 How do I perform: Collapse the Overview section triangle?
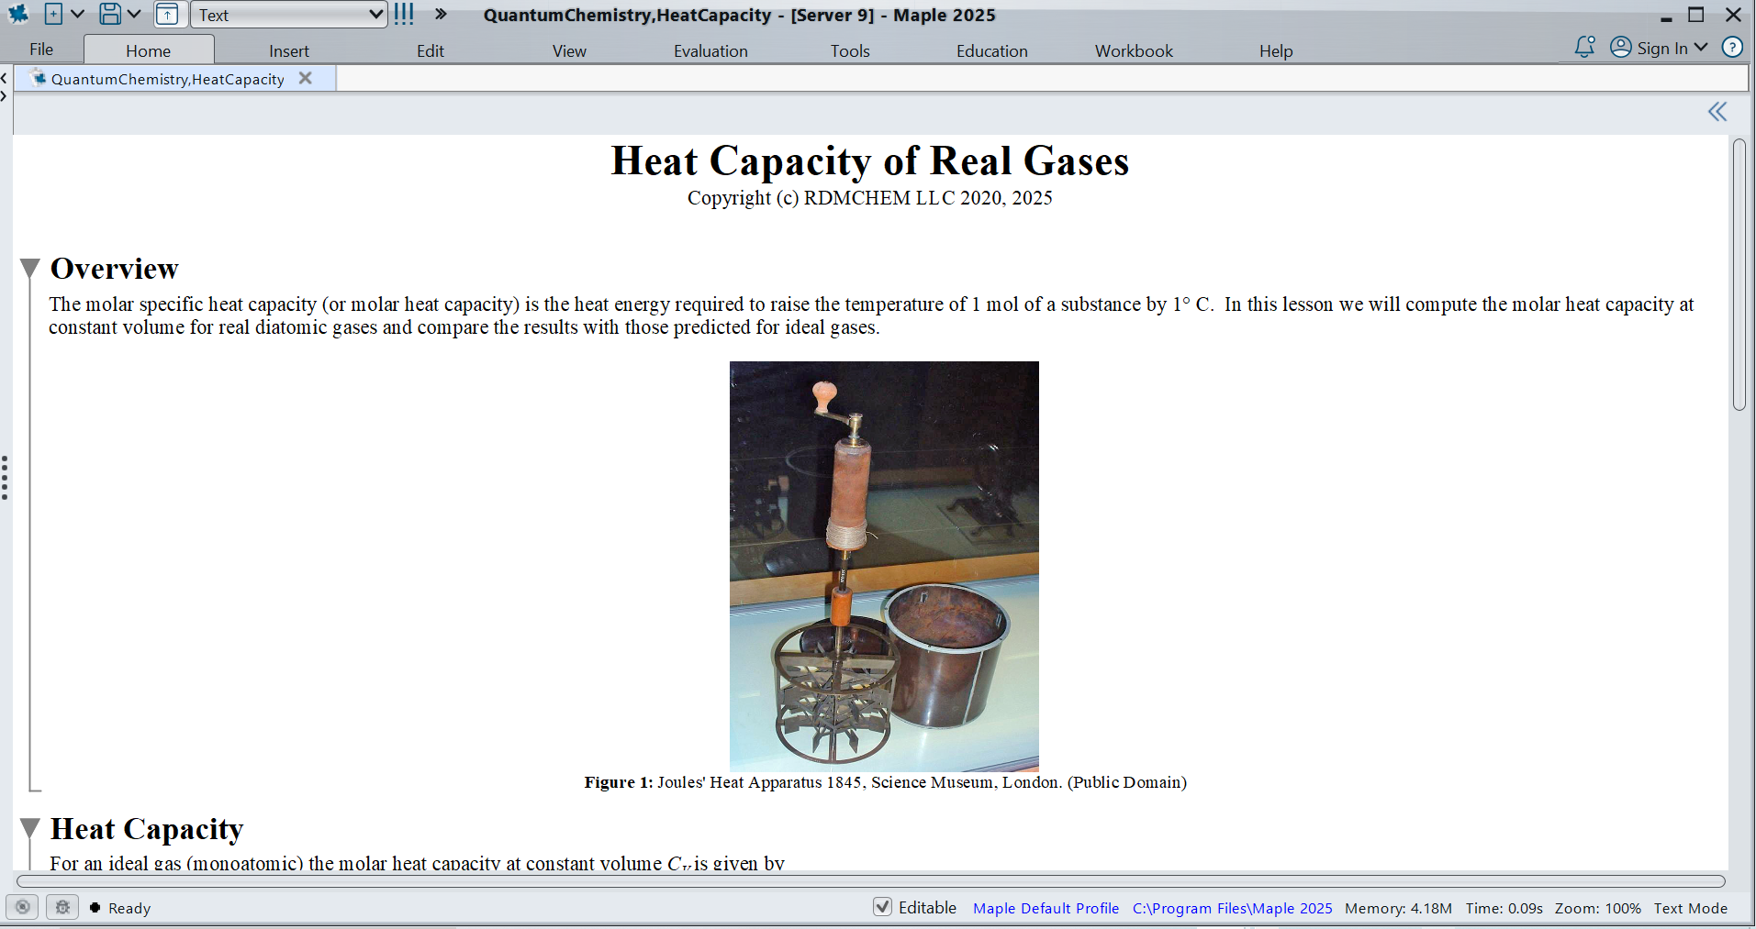coord(29,267)
